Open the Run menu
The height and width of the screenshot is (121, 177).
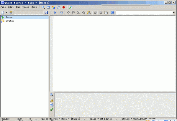coord(18,7)
